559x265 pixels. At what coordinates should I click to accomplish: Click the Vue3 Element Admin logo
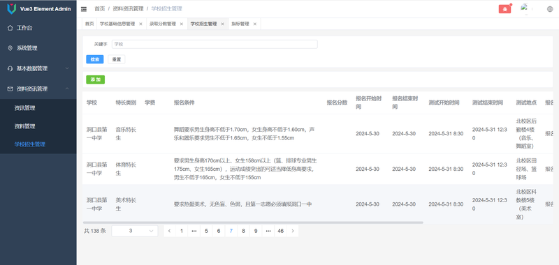[12, 9]
